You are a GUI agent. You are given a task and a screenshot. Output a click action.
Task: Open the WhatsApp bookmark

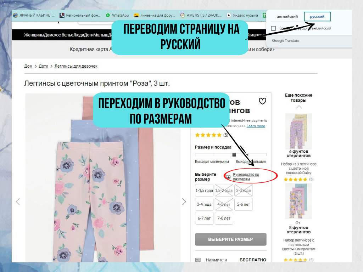[117, 15]
